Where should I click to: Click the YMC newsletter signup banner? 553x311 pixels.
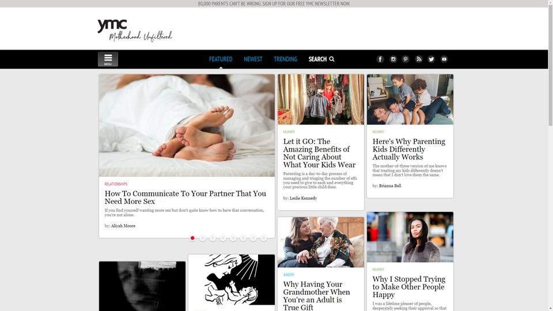[x=274, y=3]
